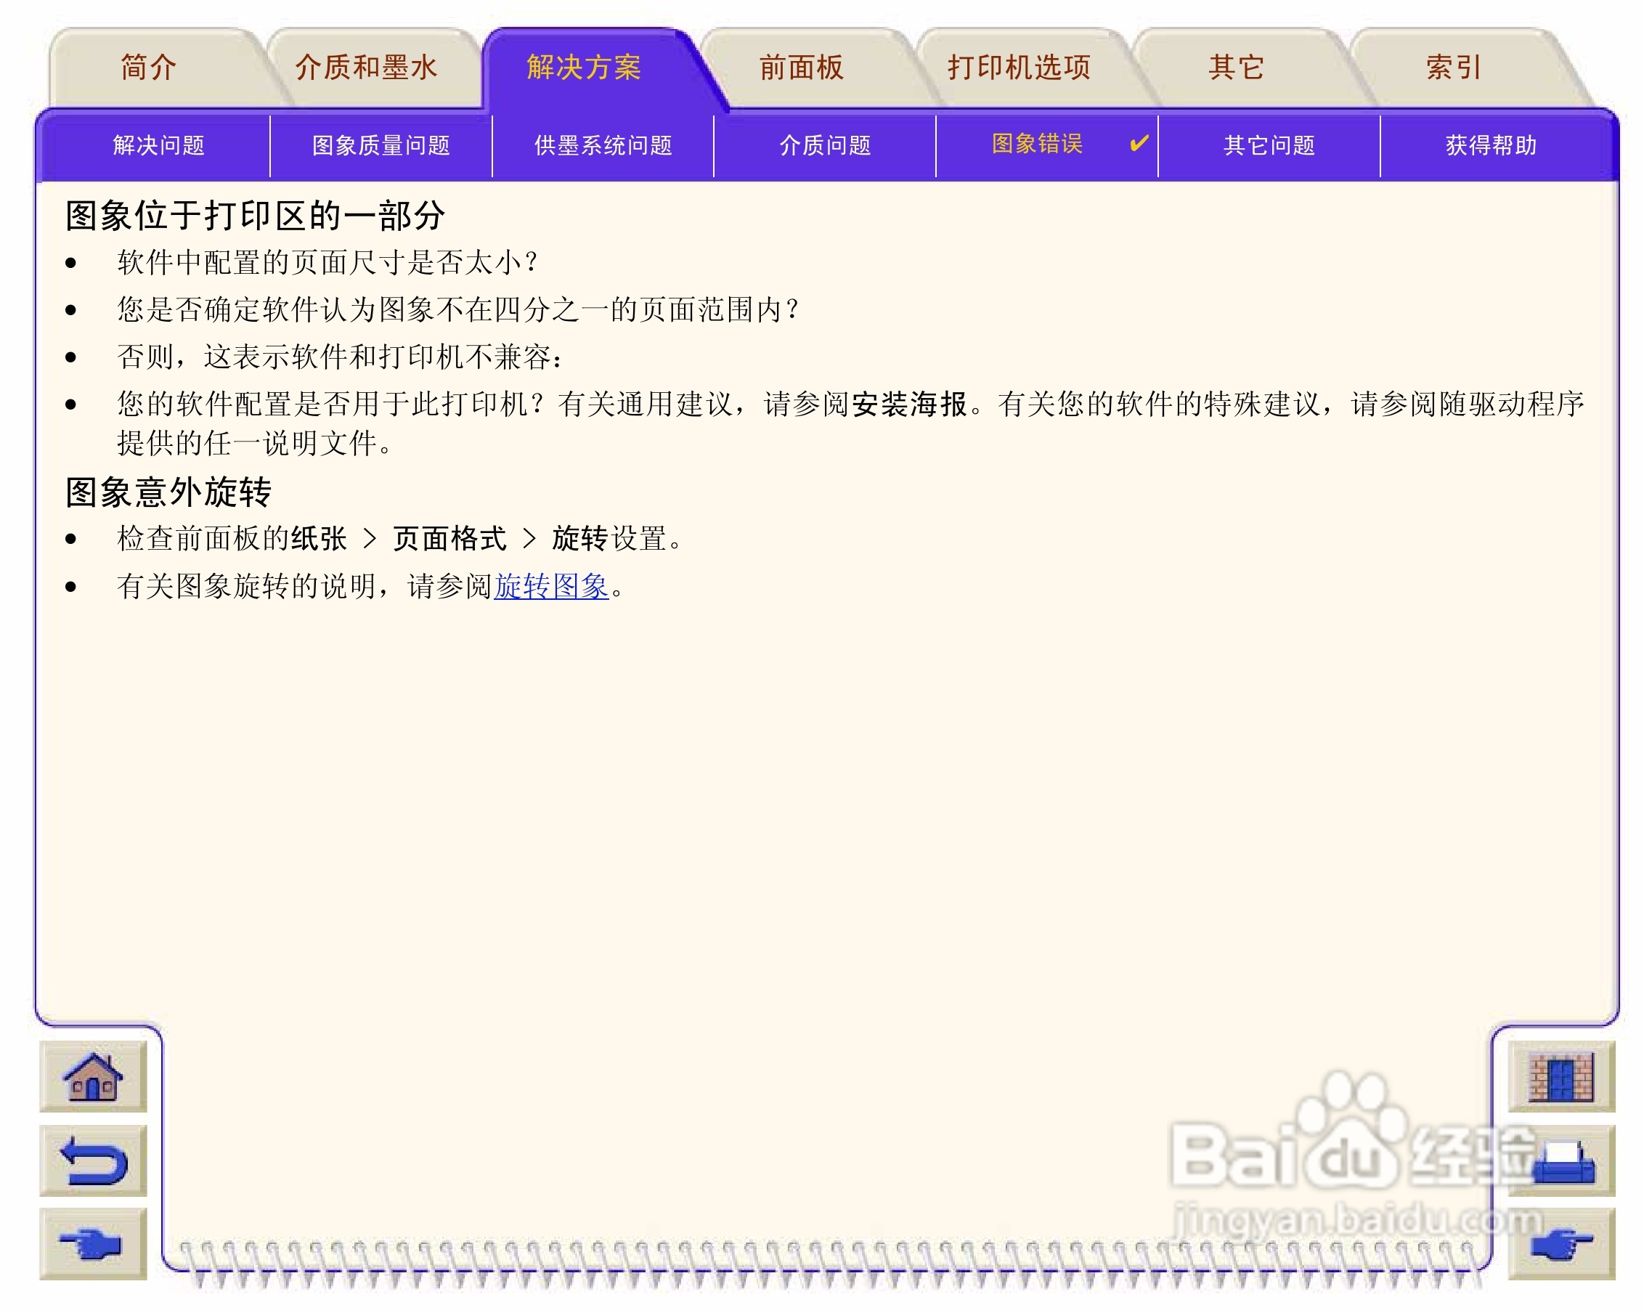
Task: Click the blue undo return arrow icon
Action: (x=92, y=1160)
